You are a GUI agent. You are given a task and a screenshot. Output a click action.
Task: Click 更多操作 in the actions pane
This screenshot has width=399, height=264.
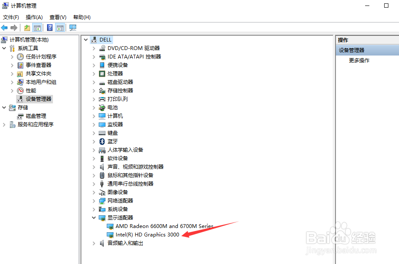(x=359, y=60)
